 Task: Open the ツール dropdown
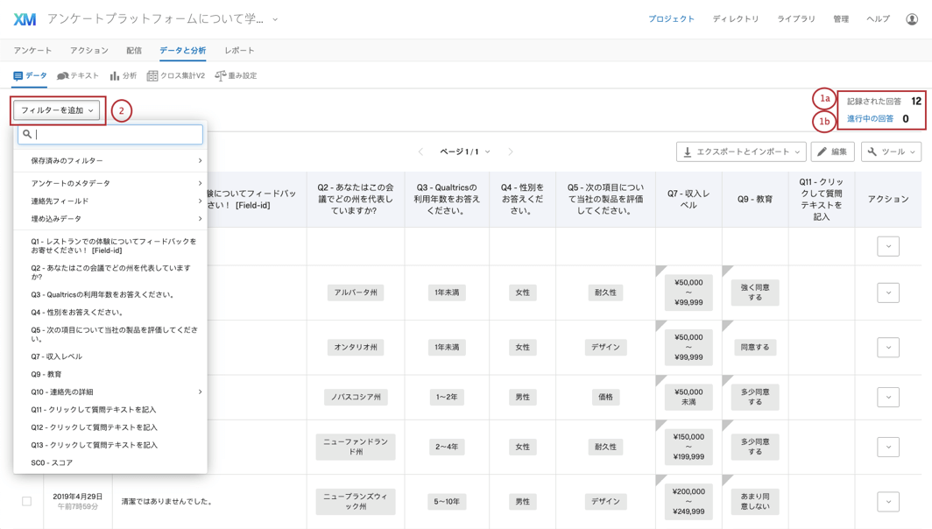pyautogui.click(x=891, y=152)
